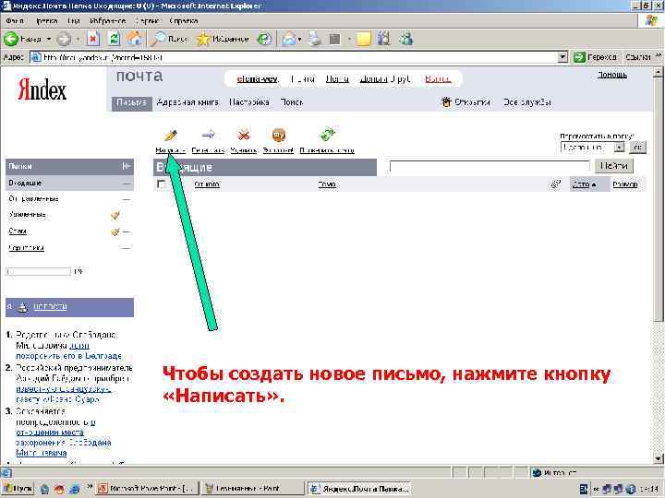Click the Удалить red cross icon
The height and width of the screenshot is (498, 665).
click(x=244, y=135)
